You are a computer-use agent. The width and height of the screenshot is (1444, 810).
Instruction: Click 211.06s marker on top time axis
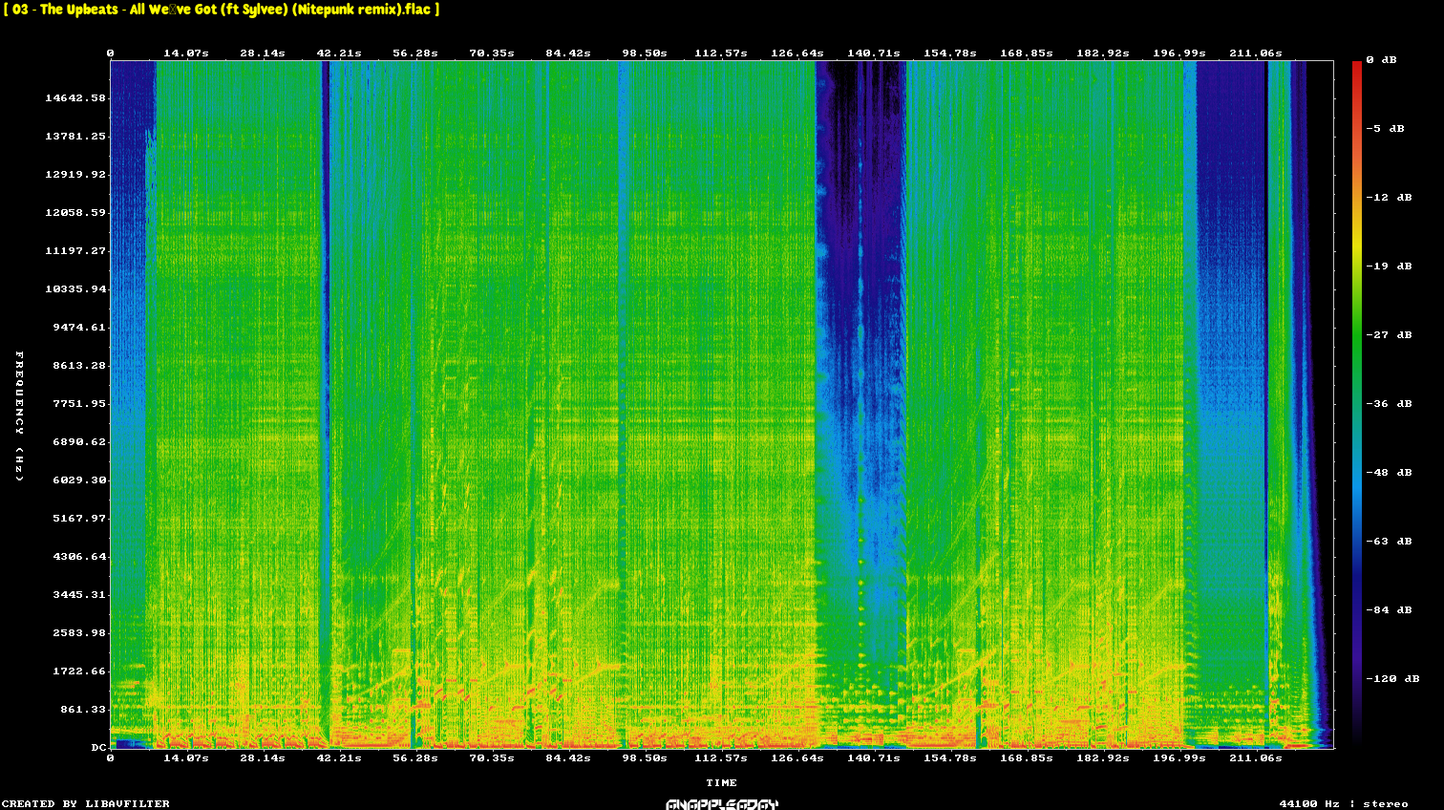1255,53
